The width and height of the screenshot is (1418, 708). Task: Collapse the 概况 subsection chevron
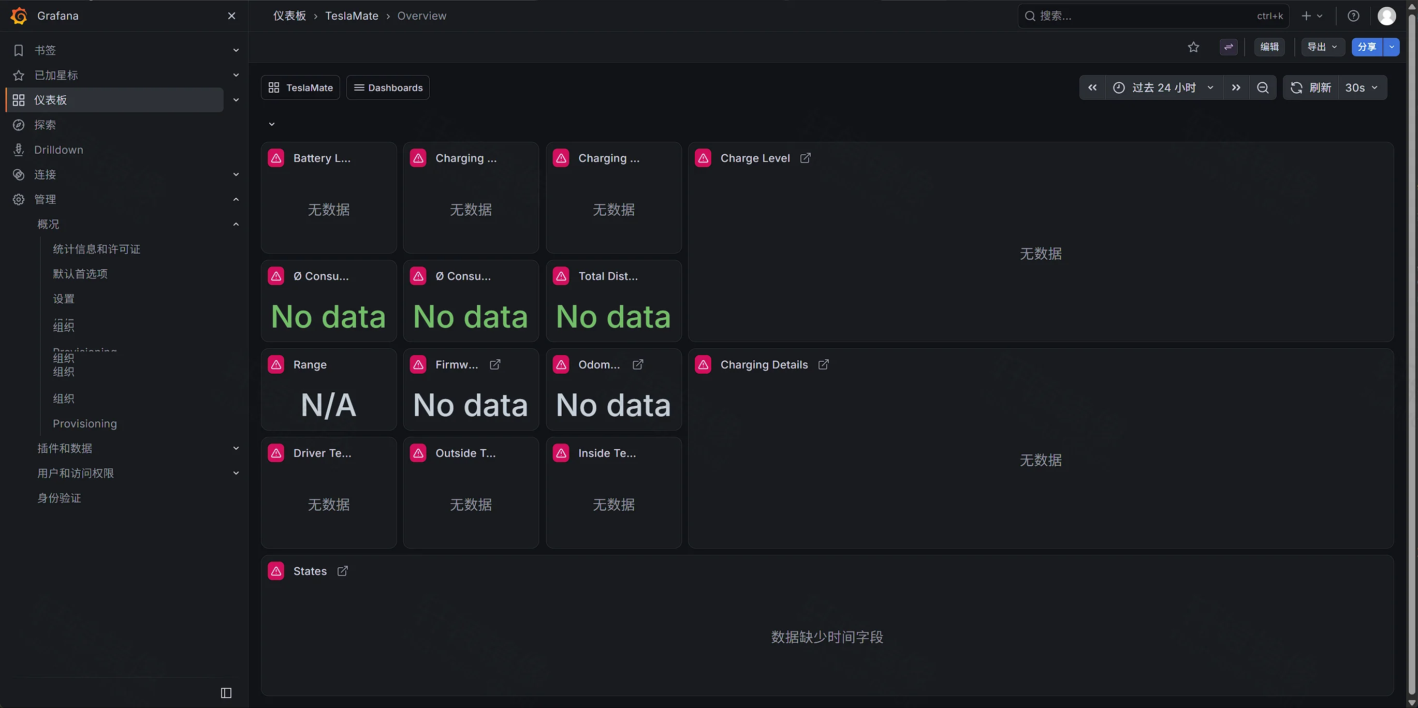pos(236,225)
